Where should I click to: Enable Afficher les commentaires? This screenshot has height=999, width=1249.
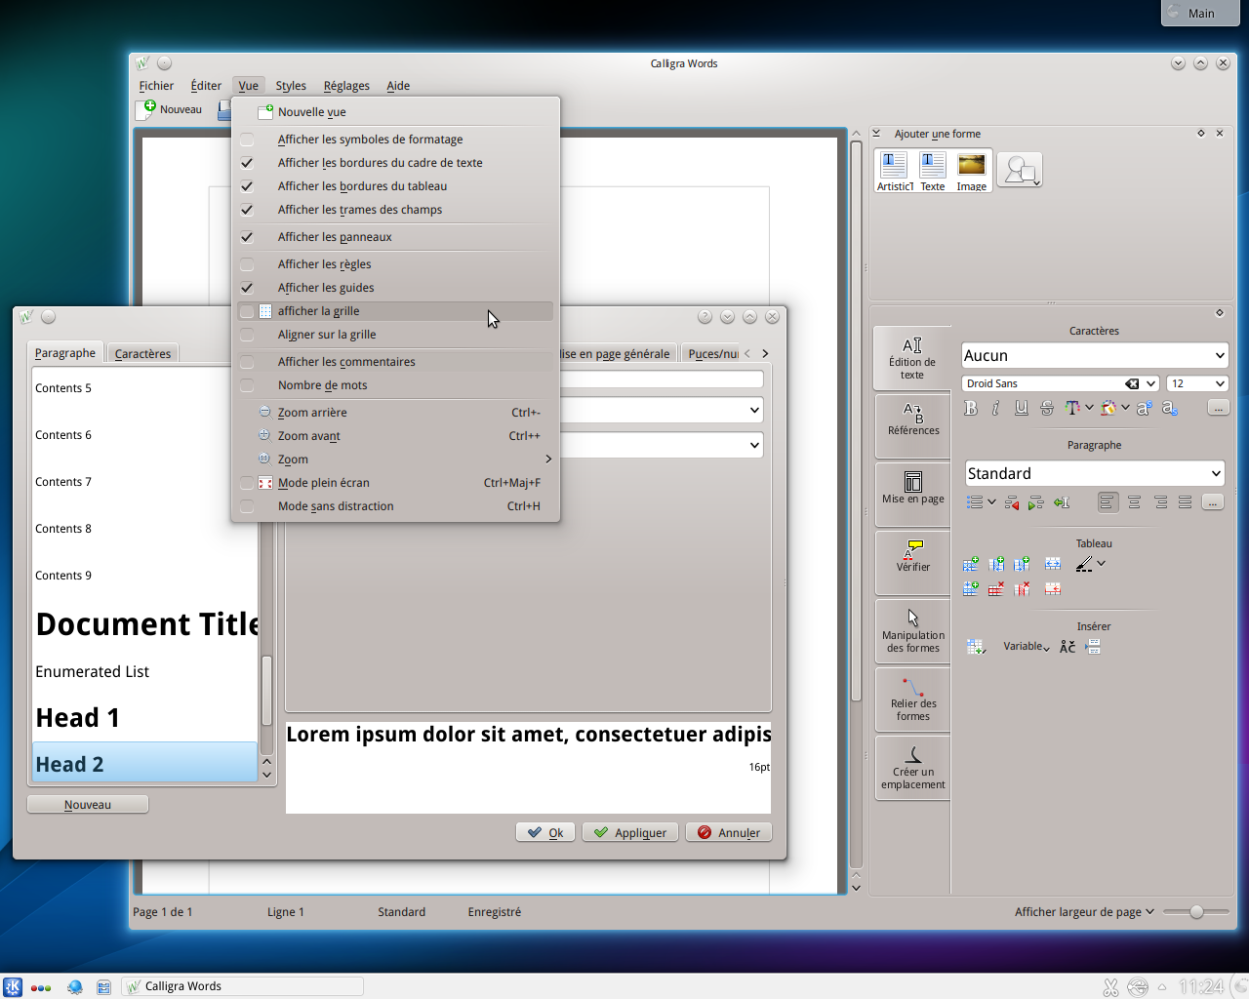tap(395, 362)
